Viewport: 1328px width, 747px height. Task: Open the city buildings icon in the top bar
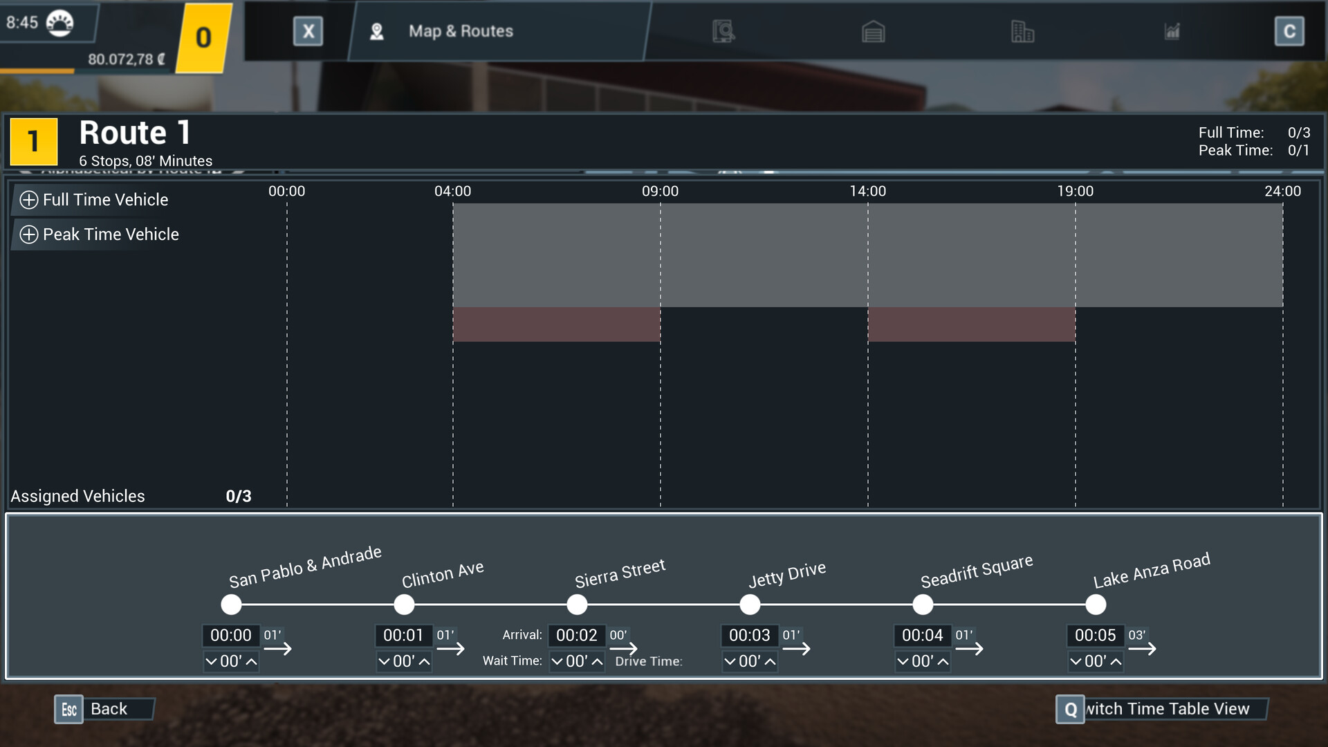(x=1022, y=32)
